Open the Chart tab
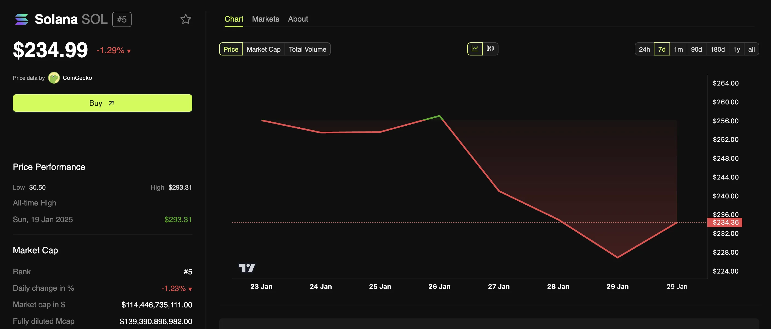This screenshot has height=329, width=771. coord(234,19)
